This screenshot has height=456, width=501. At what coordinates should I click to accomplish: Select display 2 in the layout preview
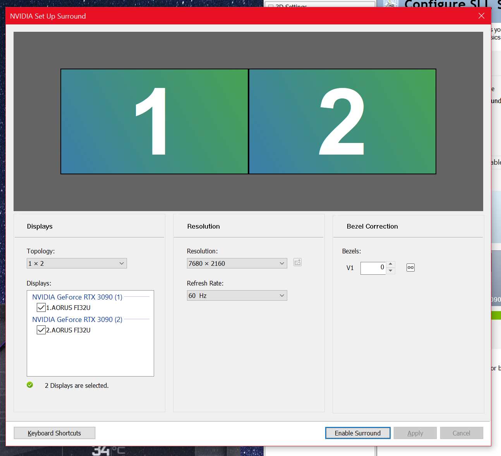pyautogui.click(x=342, y=121)
